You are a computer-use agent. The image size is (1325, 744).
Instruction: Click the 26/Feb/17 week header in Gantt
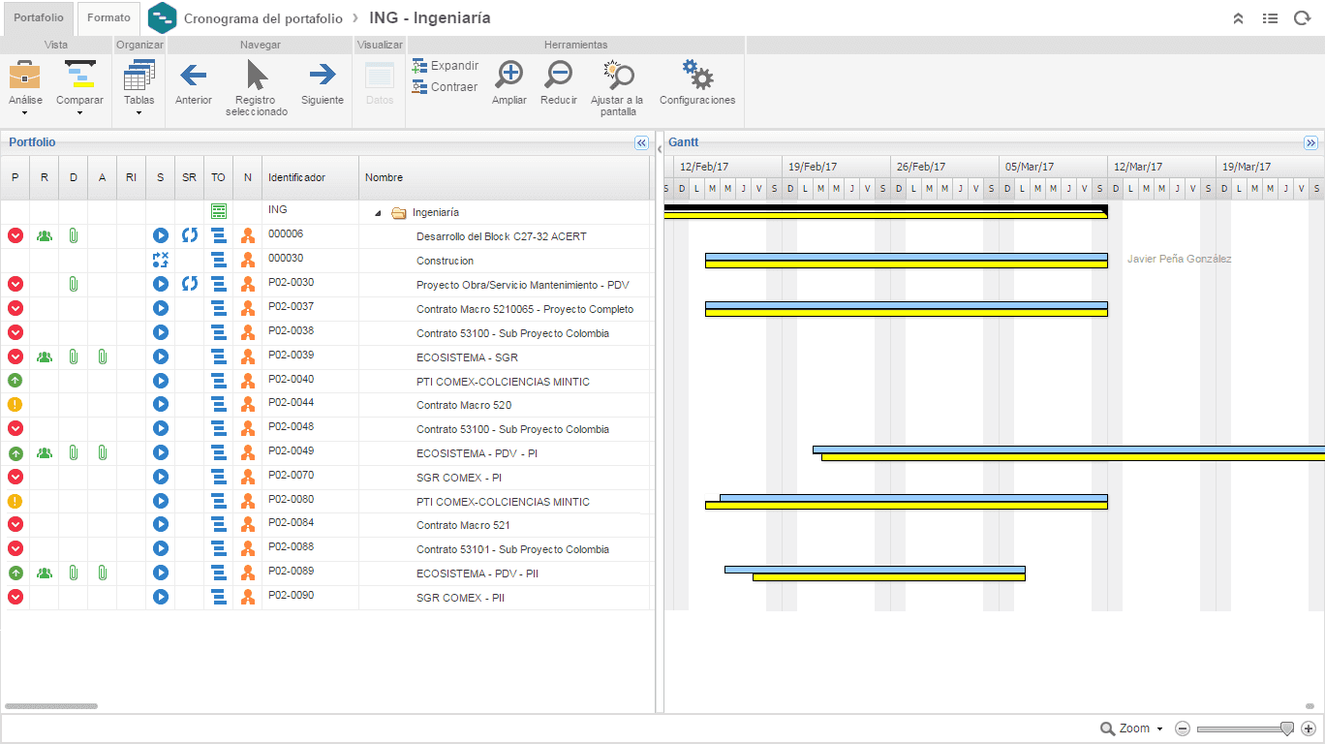pos(944,167)
